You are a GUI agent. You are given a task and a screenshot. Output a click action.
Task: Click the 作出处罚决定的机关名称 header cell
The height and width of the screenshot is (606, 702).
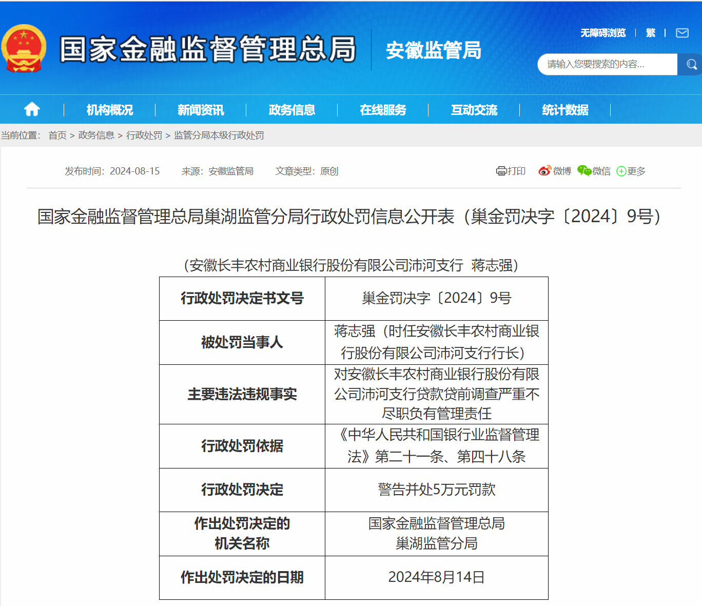pyautogui.click(x=242, y=534)
